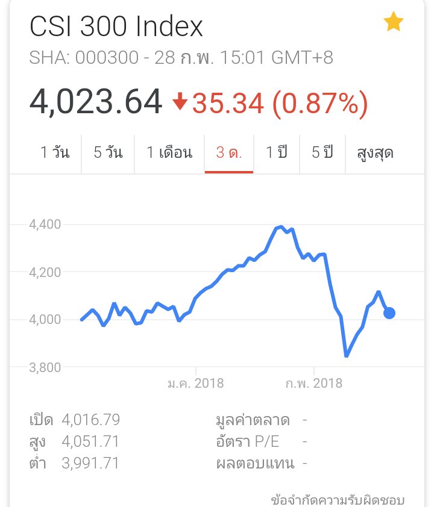Viewport: 434px width, 507px height.
Task: Click the ก.พ. 2018 axis label
Action: coord(314,384)
